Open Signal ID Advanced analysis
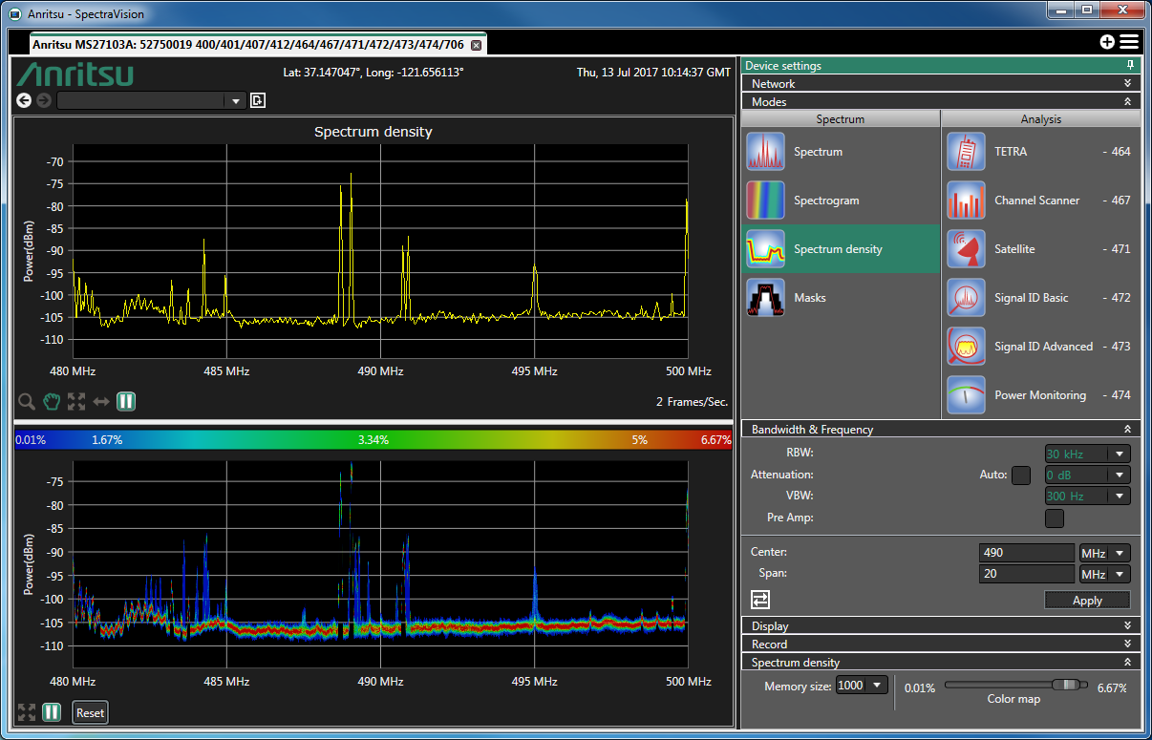 966,347
